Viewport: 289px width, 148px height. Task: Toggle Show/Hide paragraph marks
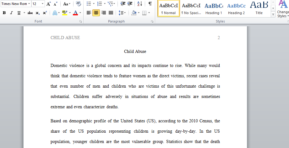(150, 4)
